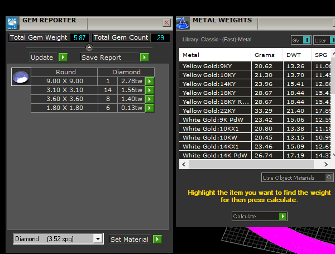Enable Use Object Materials option
This screenshot has height=254, width=335.
(329, 178)
